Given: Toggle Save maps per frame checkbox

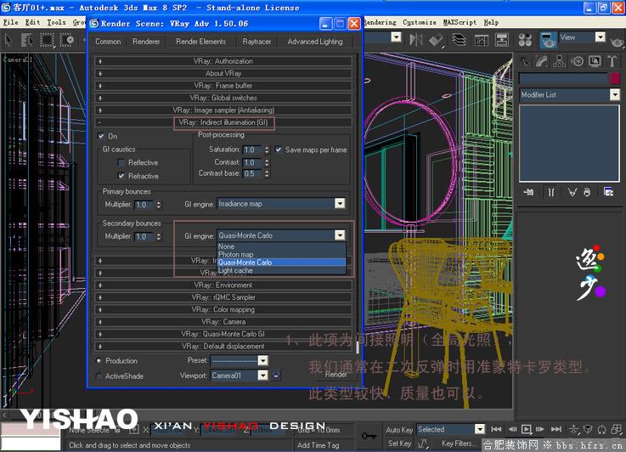Looking at the screenshot, I should [279, 150].
